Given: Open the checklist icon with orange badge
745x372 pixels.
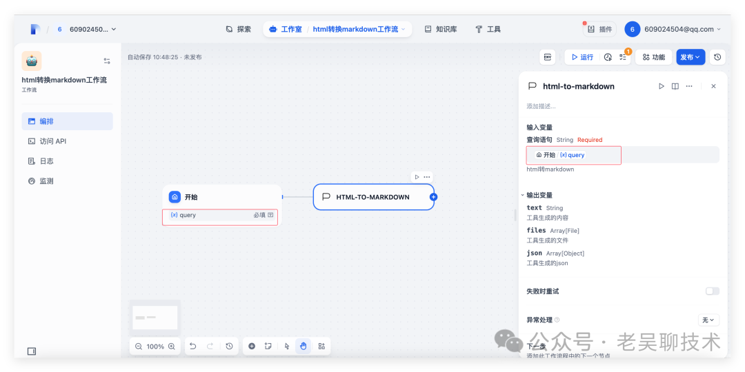Looking at the screenshot, I should [623, 57].
